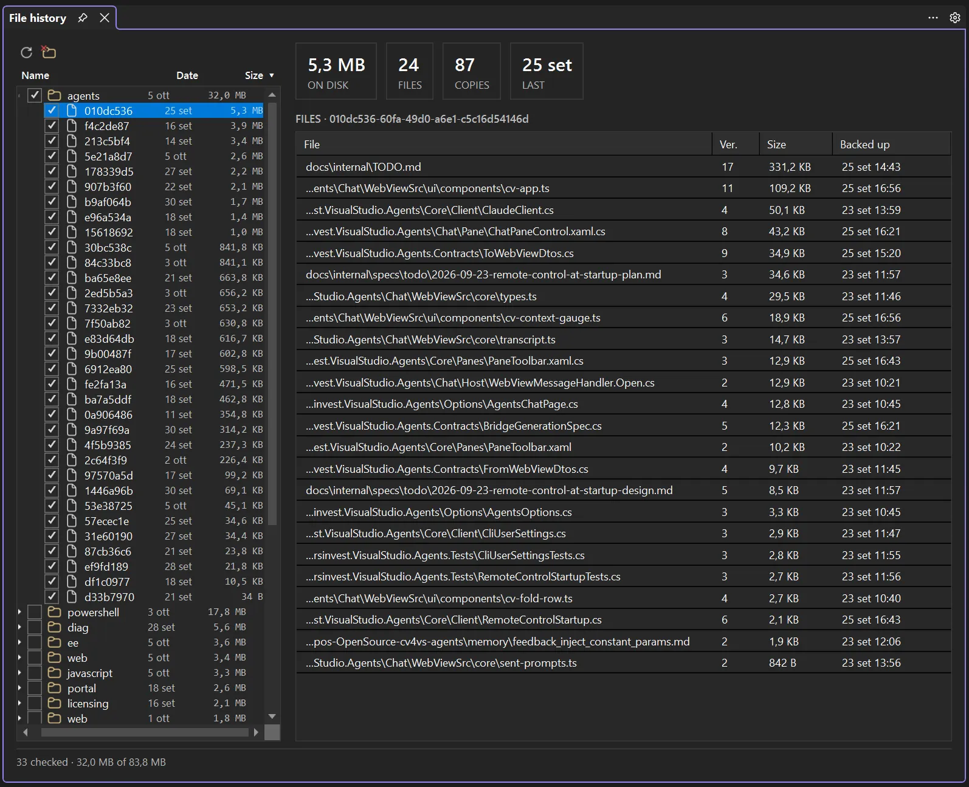969x787 pixels.
Task: Open the more options ellipsis menu
Action: pyautogui.click(x=933, y=18)
